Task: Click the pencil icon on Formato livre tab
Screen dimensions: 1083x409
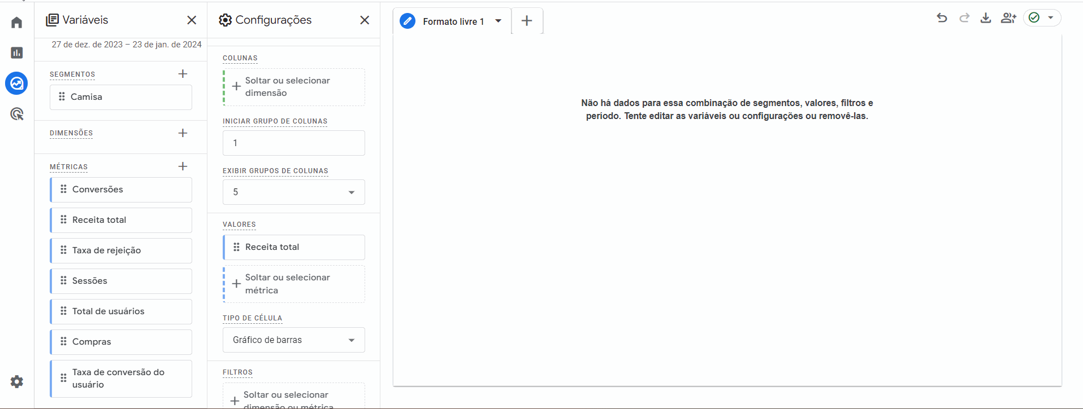Action: [x=408, y=21]
